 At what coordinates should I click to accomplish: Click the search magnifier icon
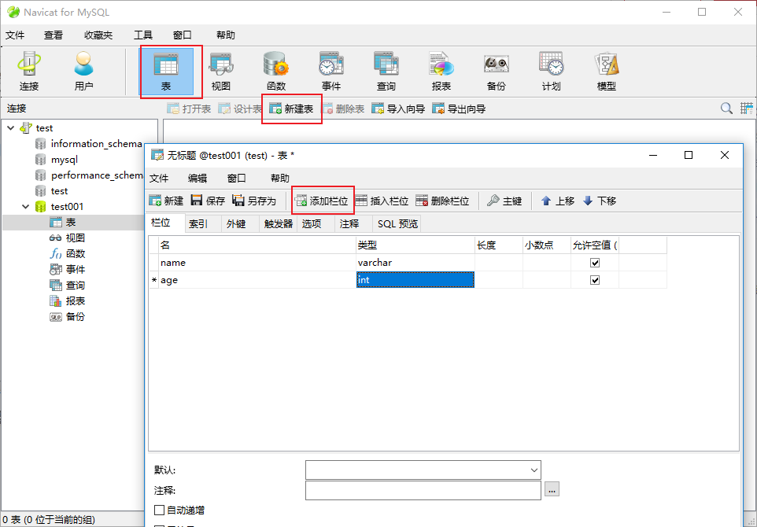point(726,109)
